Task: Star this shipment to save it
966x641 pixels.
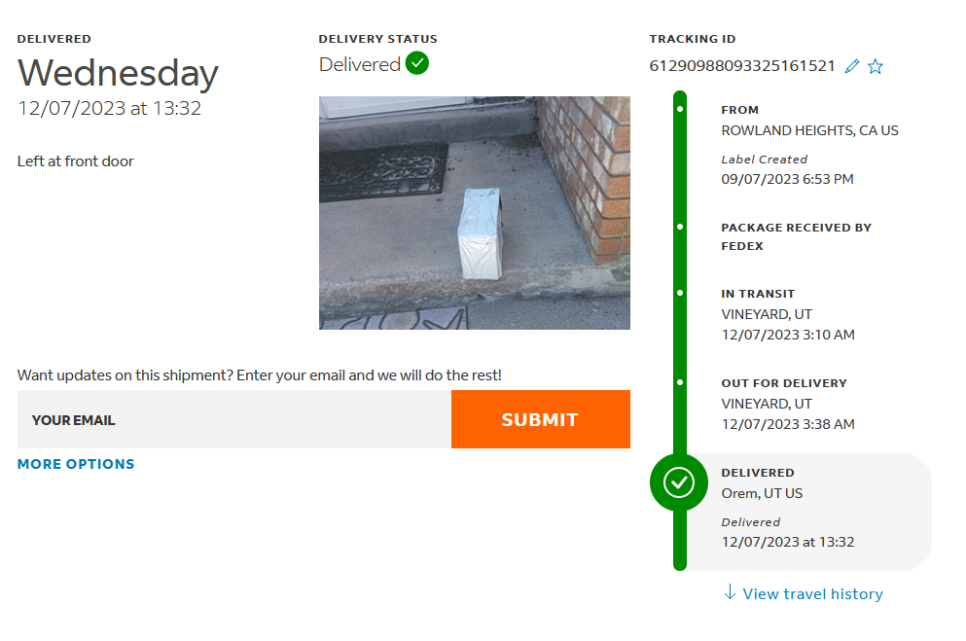Action: pos(876,66)
